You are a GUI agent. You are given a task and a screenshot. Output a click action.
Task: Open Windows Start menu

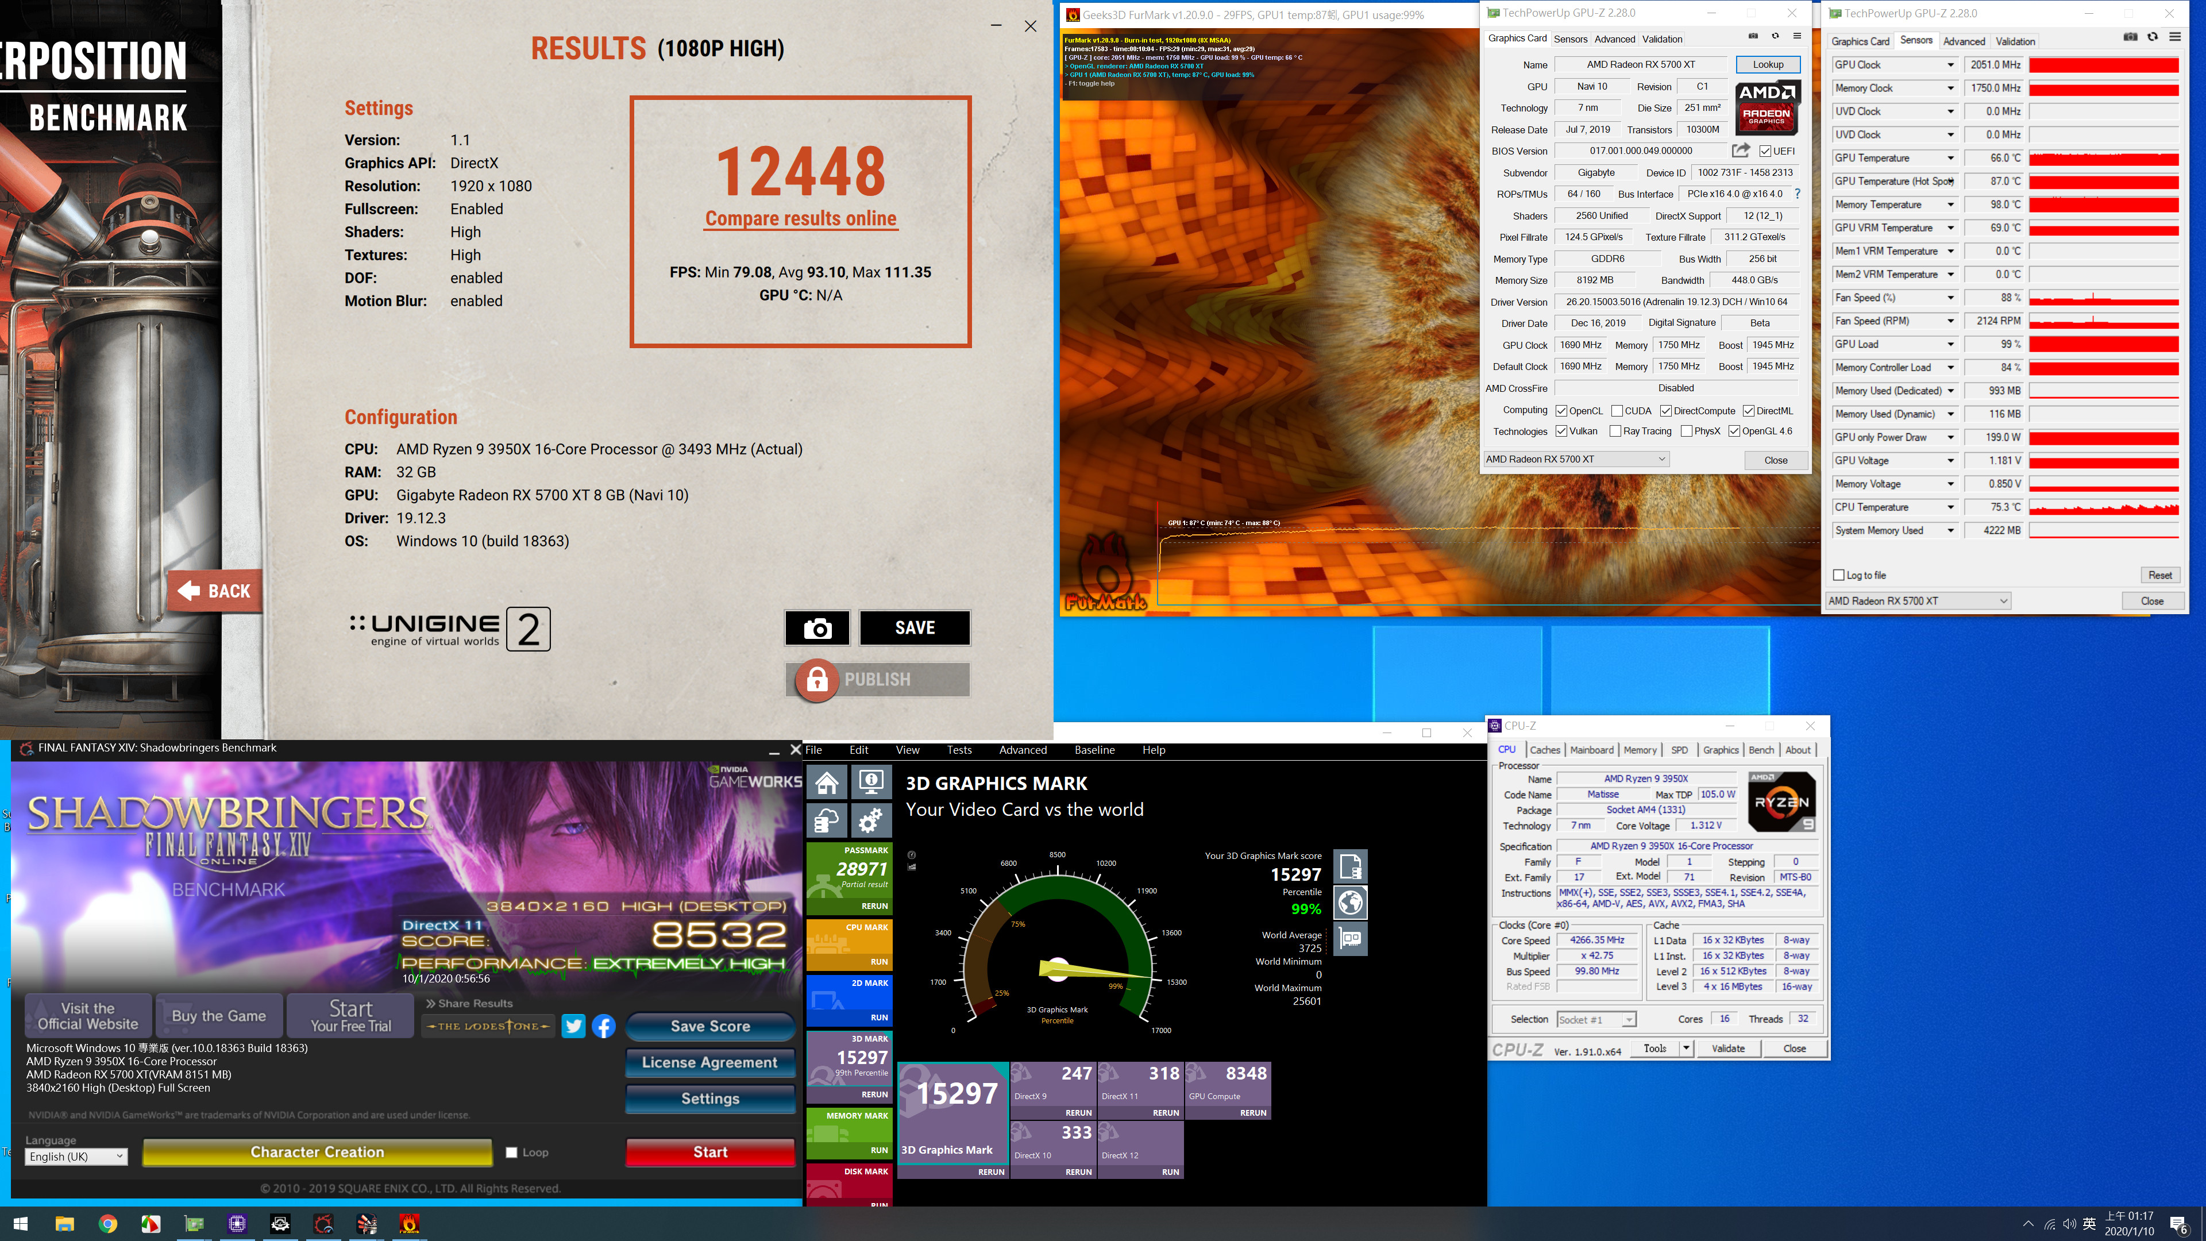tap(21, 1224)
